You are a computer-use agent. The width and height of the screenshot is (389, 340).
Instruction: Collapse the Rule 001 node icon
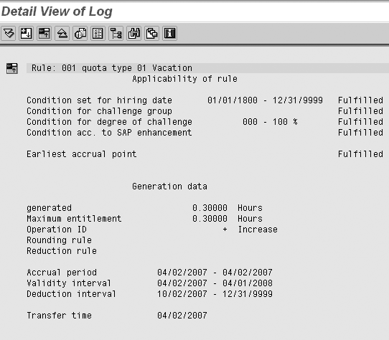point(12,68)
